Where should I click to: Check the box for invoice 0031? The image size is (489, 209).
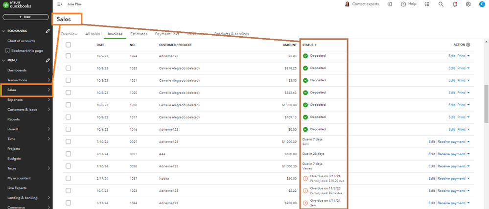69,154
